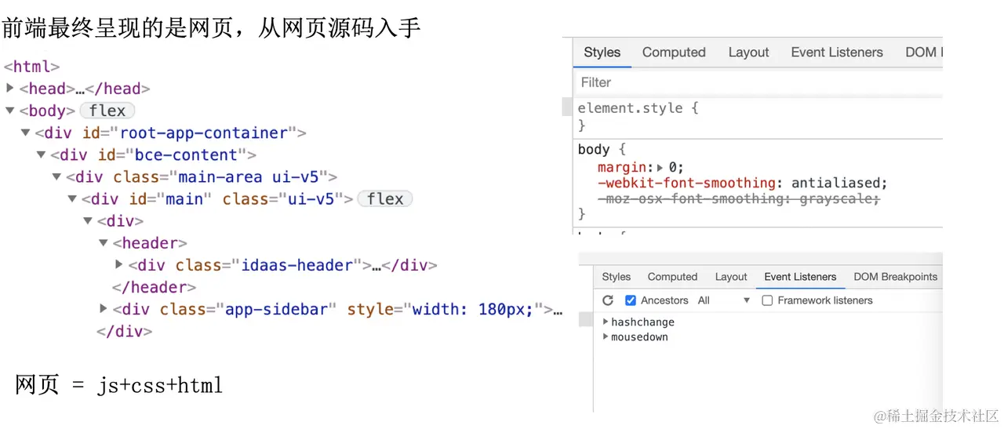
Task: Click the root-app-container id value
Action: (204, 133)
